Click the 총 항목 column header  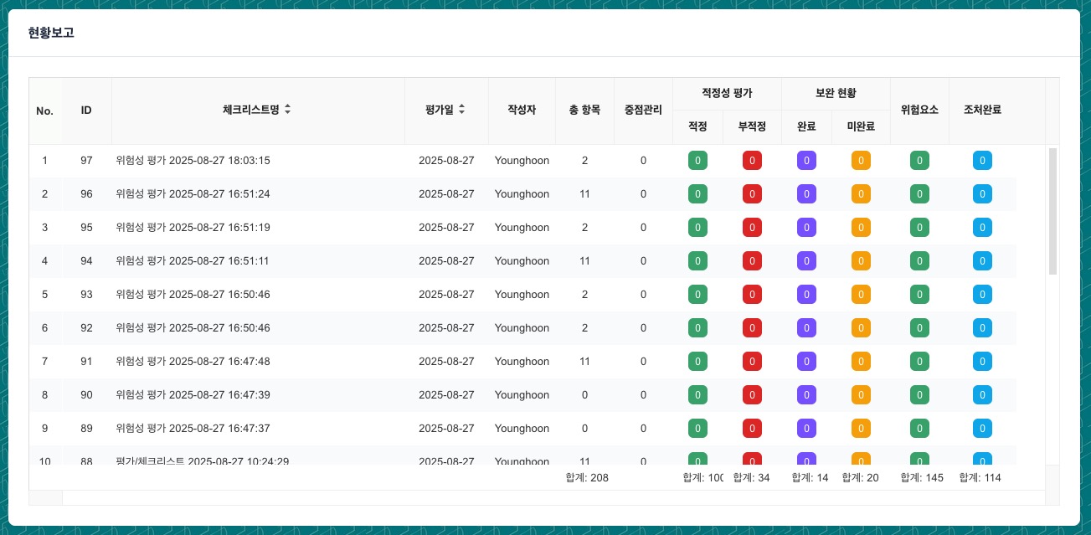coord(584,110)
